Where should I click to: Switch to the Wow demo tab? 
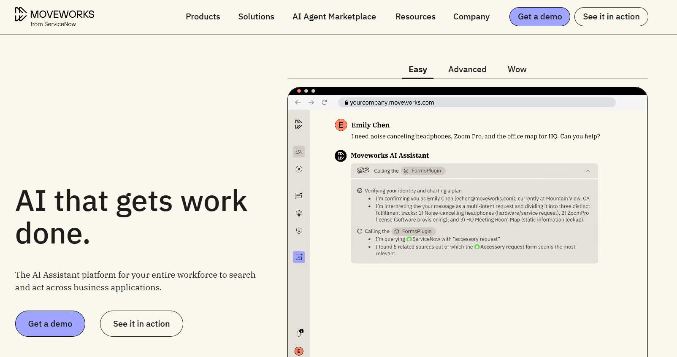517,70
